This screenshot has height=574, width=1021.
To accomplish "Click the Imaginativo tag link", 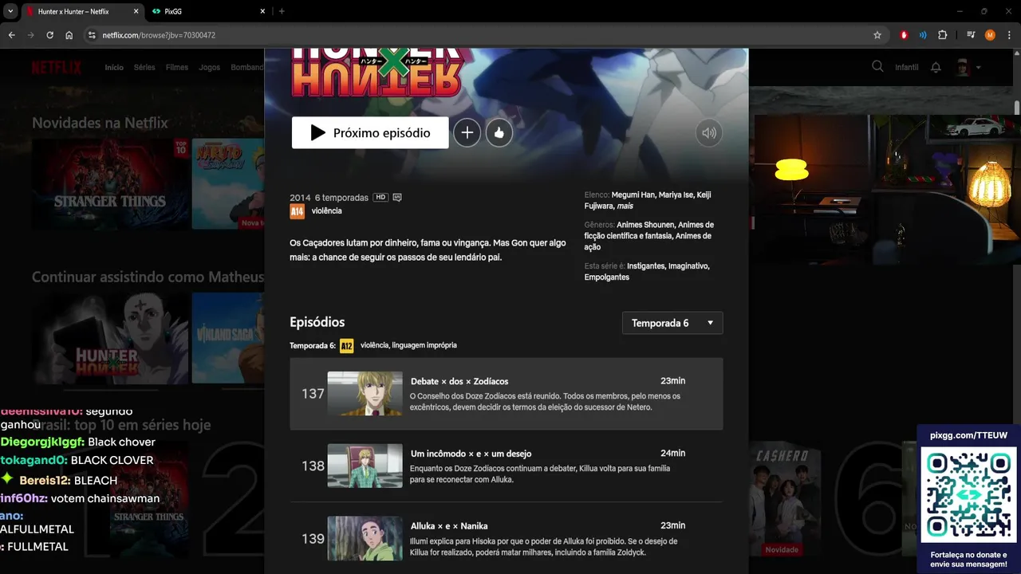I will (x=688, y=266).
